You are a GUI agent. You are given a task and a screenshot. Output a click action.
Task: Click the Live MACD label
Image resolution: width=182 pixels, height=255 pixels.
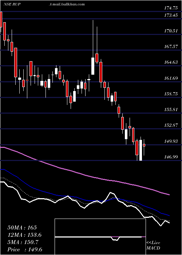153,245
